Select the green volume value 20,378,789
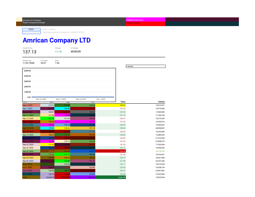255x197 pixels. (x=160, y=151)
